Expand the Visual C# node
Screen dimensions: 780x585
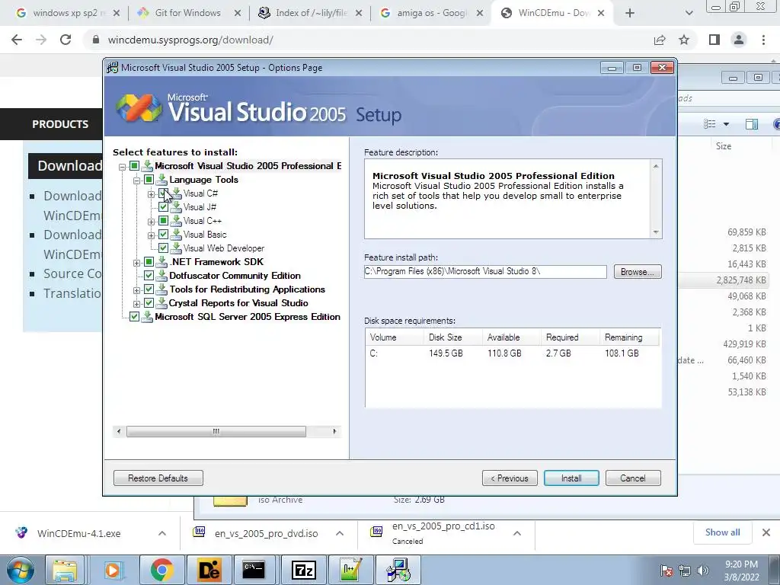pos(152,194)
